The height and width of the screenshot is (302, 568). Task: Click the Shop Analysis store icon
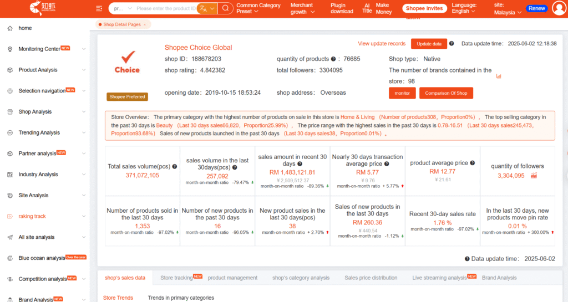(10, 112)
